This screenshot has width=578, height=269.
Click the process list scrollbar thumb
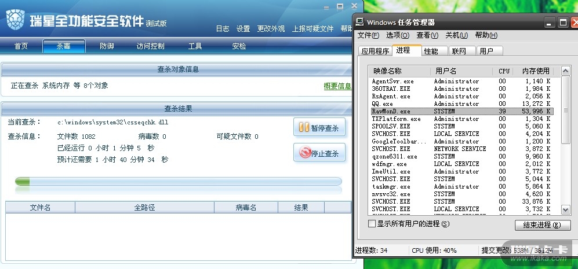[565, 110]
